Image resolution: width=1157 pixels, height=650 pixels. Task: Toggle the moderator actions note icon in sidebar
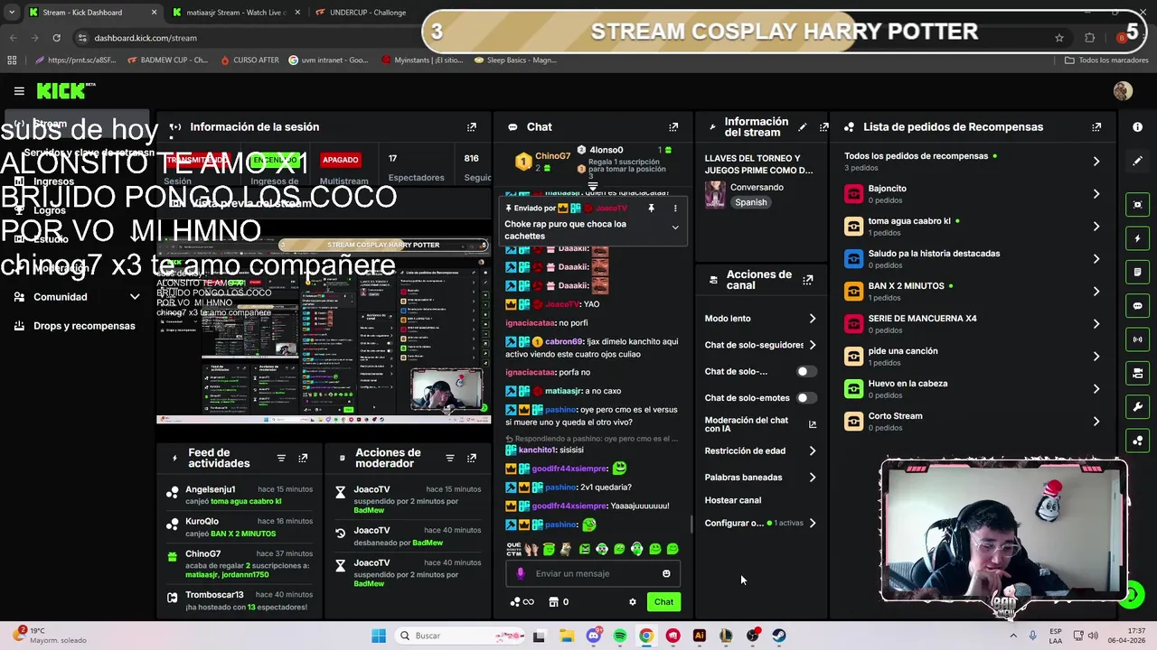1137,272
